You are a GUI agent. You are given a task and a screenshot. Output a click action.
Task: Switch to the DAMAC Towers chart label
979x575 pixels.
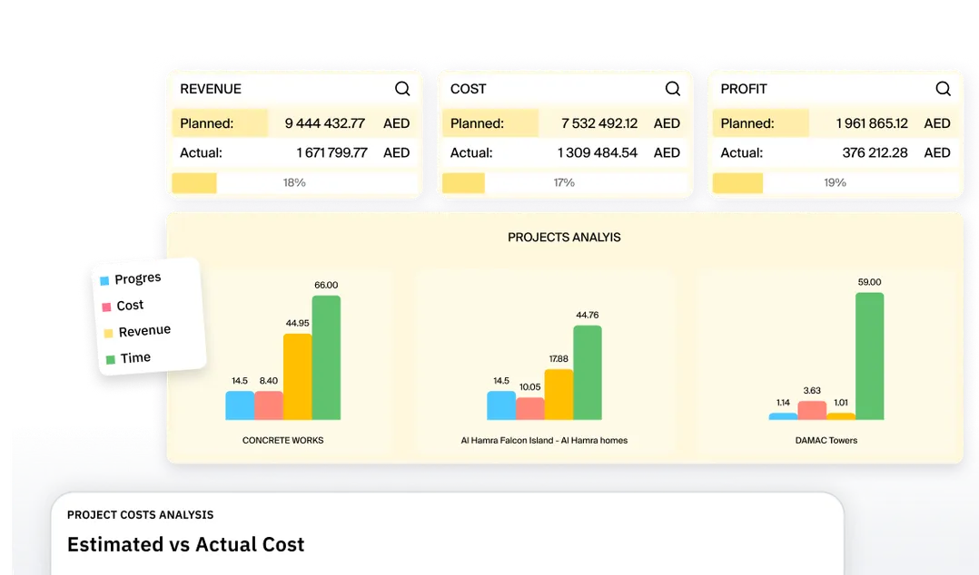coord(826,440)
